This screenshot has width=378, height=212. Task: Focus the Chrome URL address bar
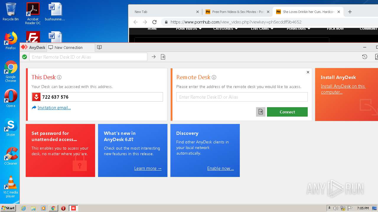269,22
